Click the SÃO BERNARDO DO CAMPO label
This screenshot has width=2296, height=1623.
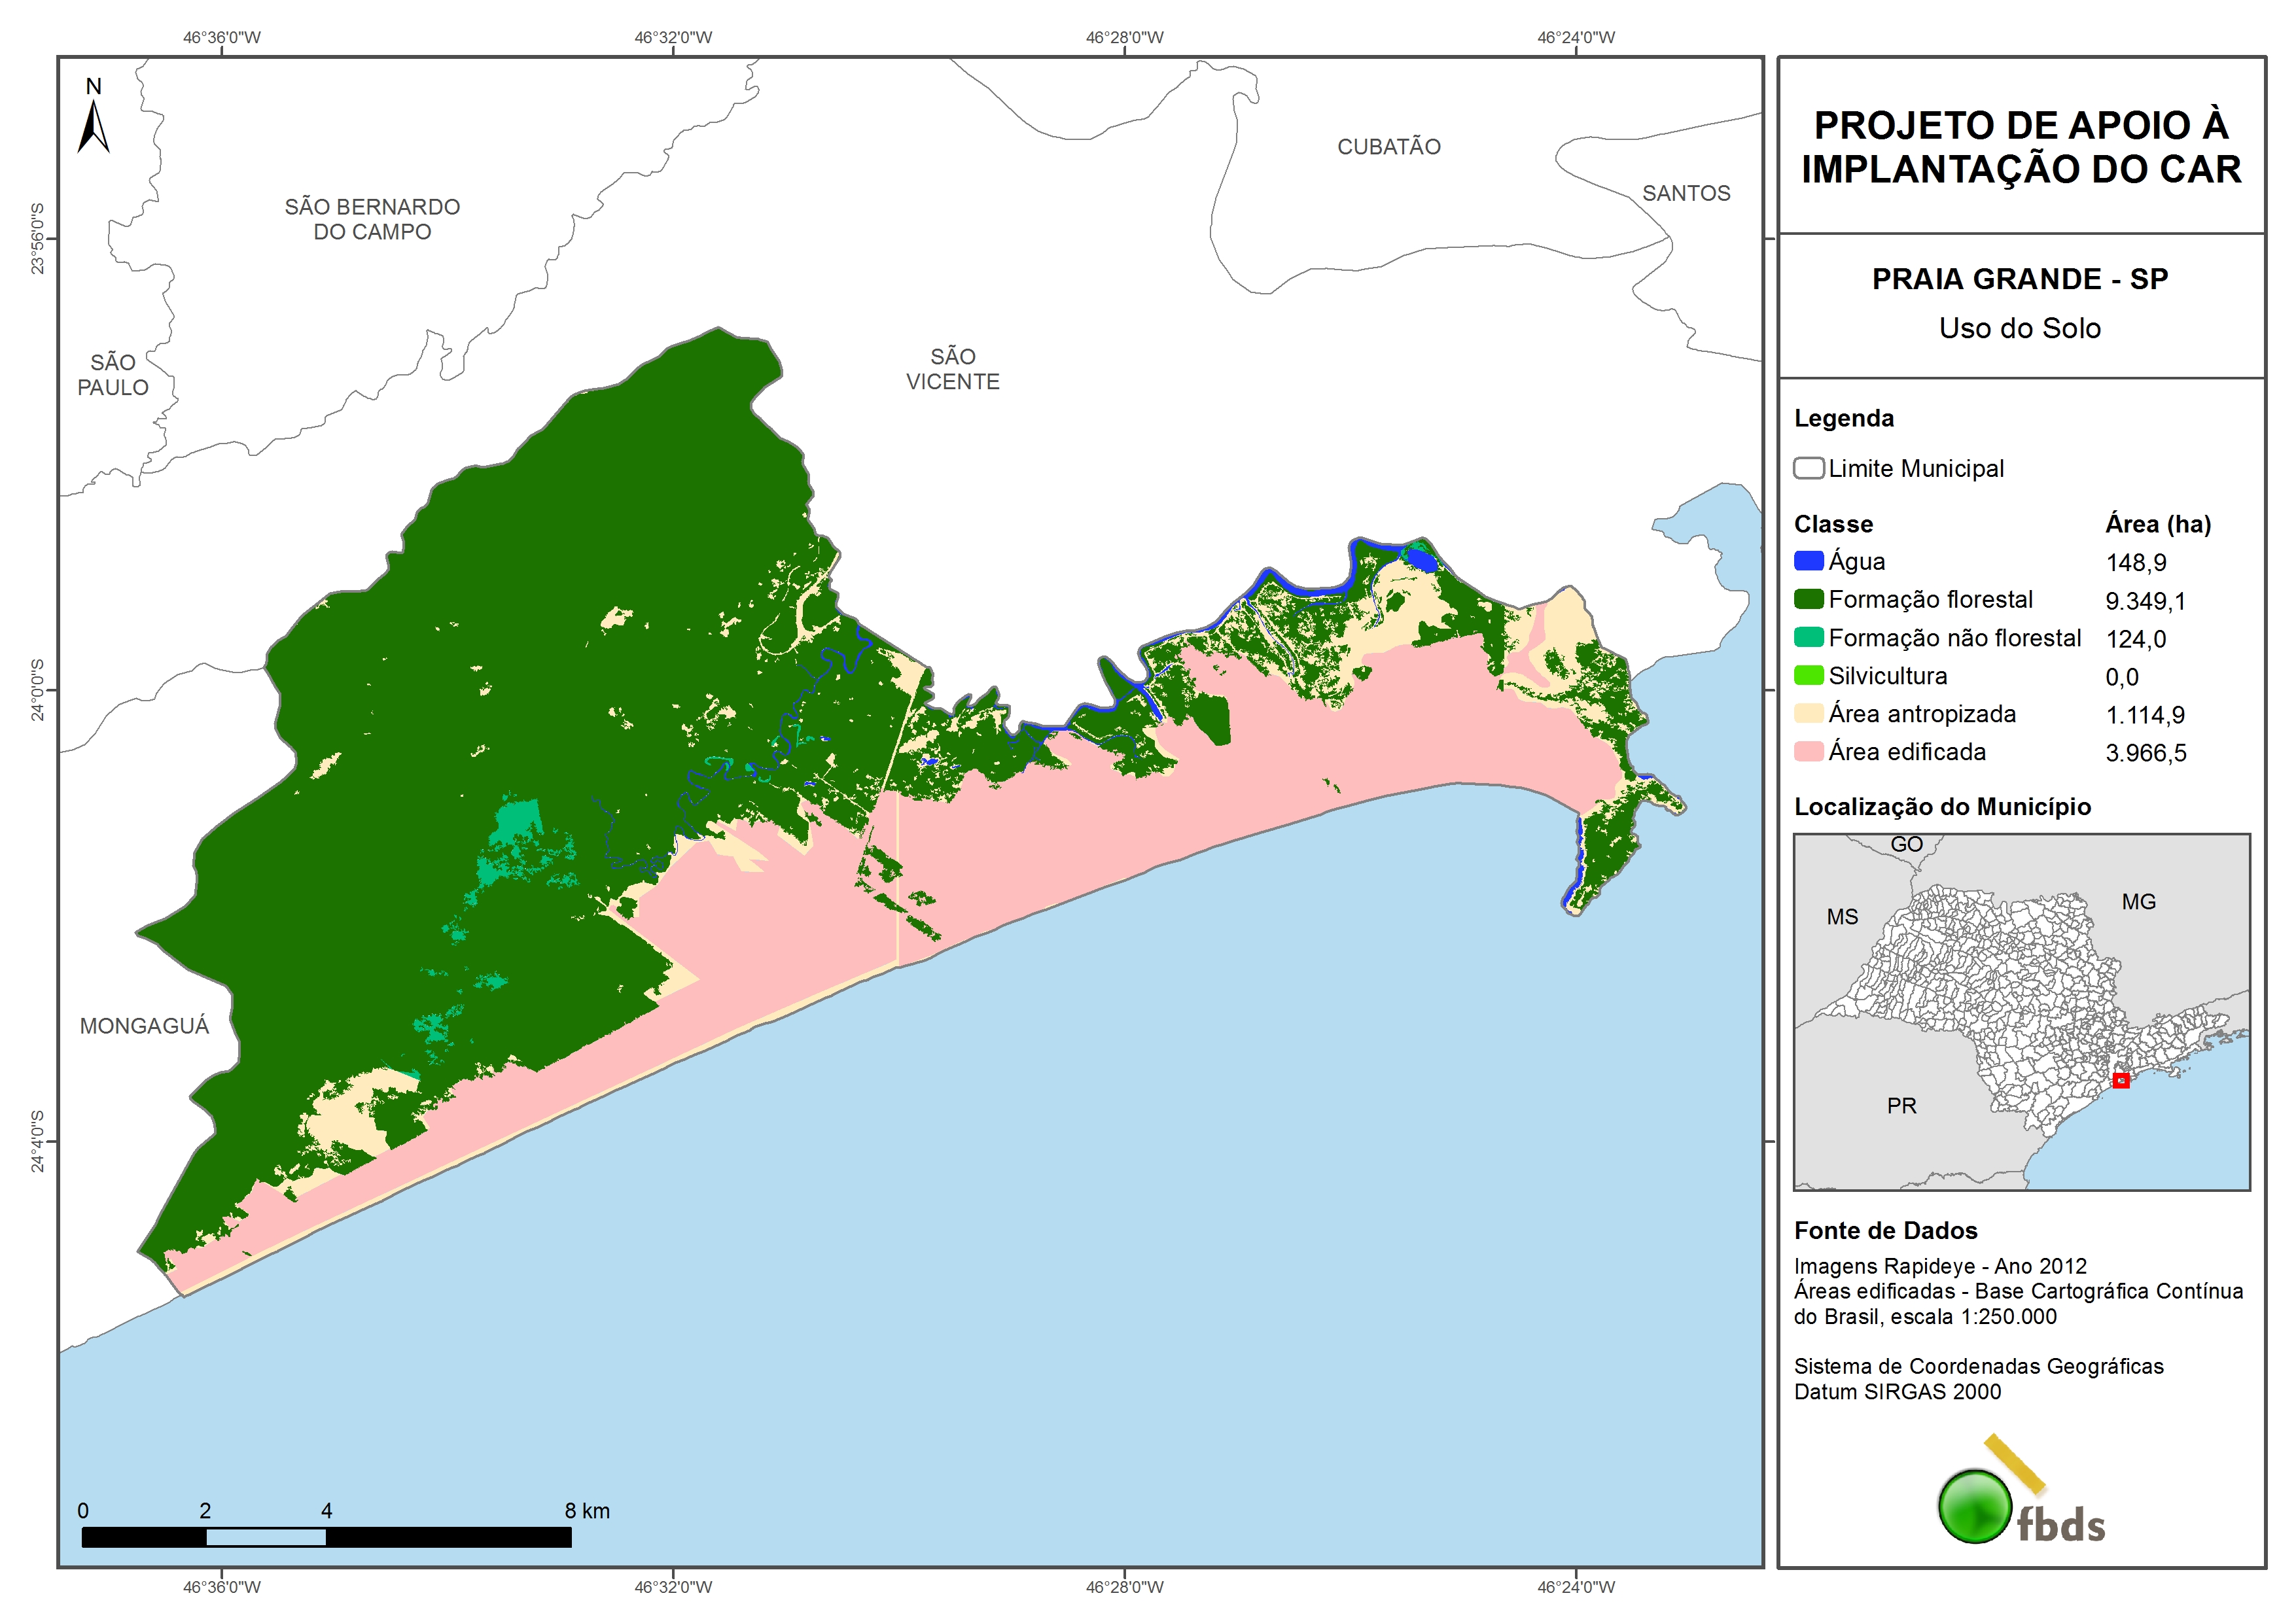point(372,219)
